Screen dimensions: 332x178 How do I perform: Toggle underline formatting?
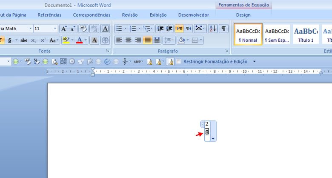coord(10,40)
